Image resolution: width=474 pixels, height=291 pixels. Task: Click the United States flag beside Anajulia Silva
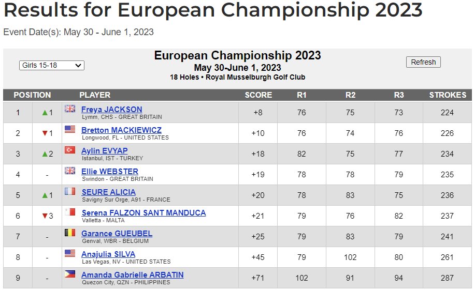tap(70, 253)
